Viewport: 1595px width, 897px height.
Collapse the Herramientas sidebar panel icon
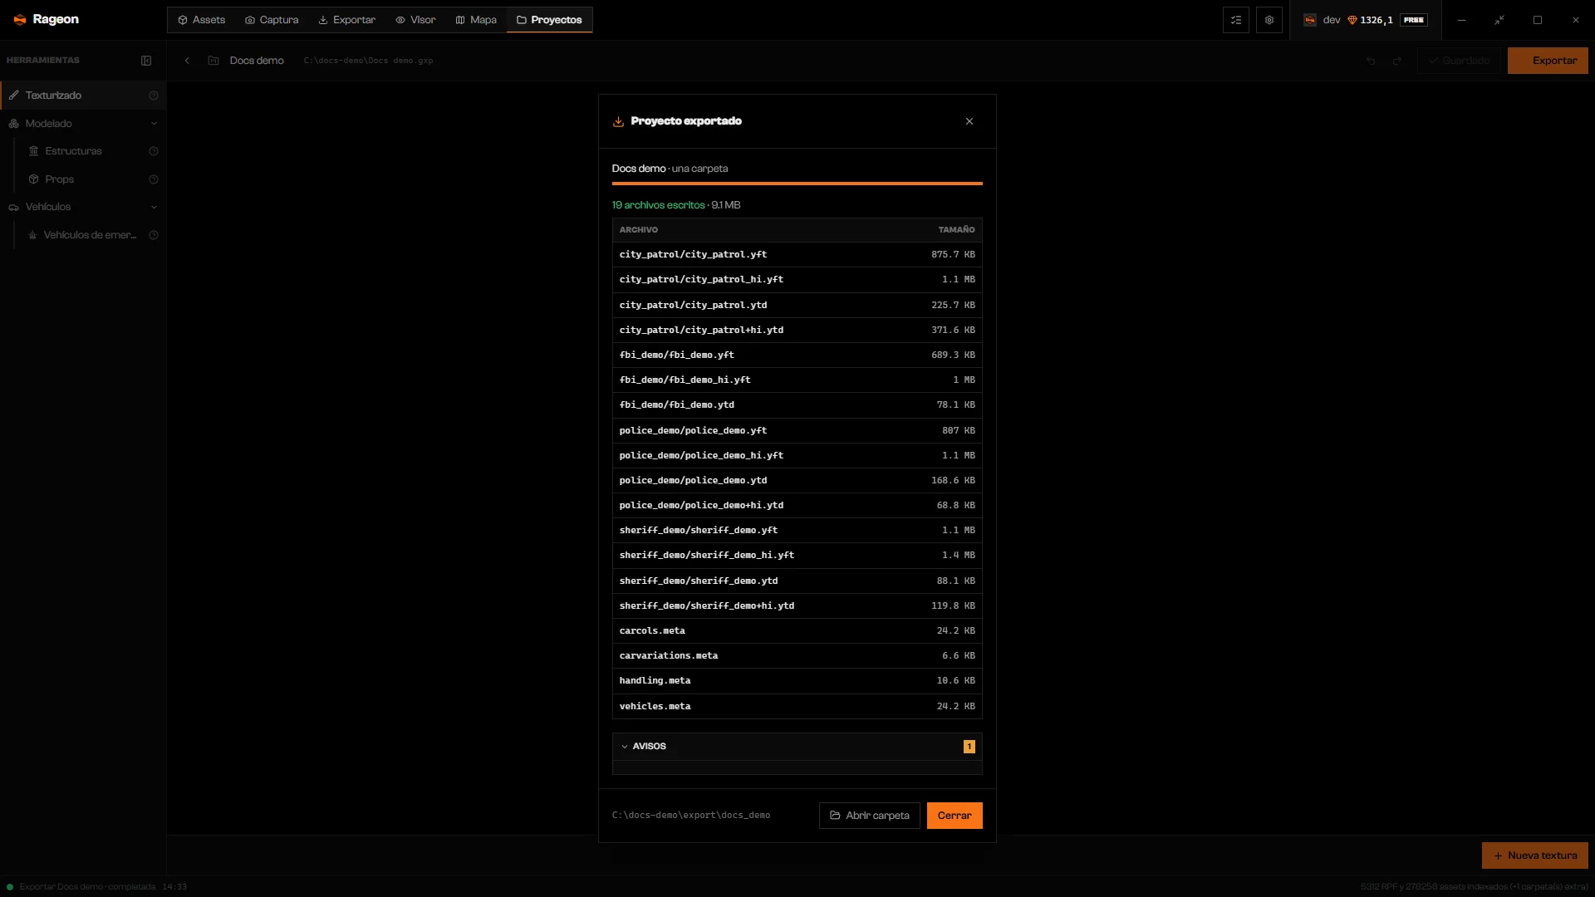[146, 61]
